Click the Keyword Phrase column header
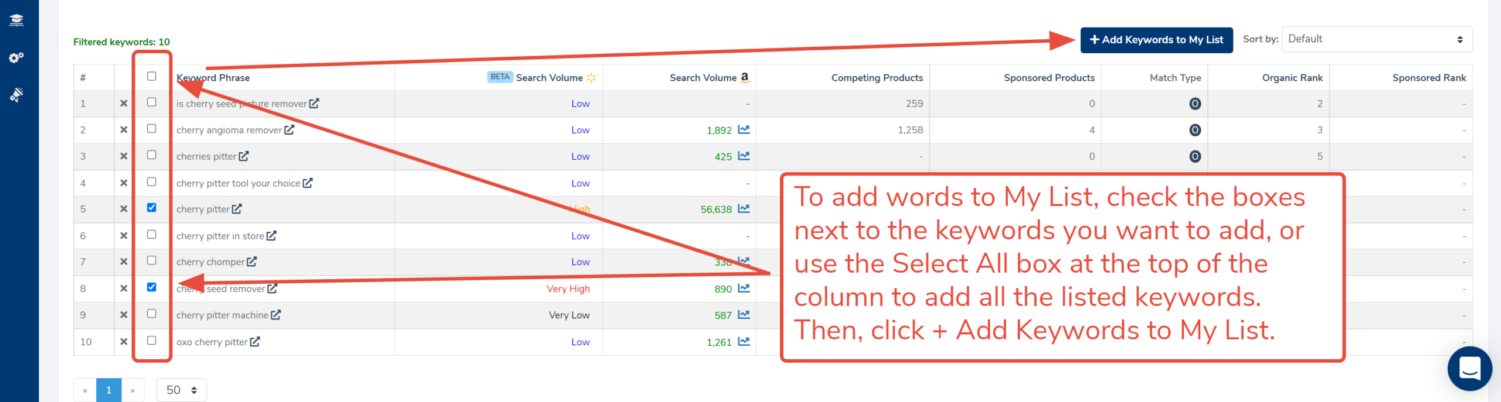 click(213, 78)
